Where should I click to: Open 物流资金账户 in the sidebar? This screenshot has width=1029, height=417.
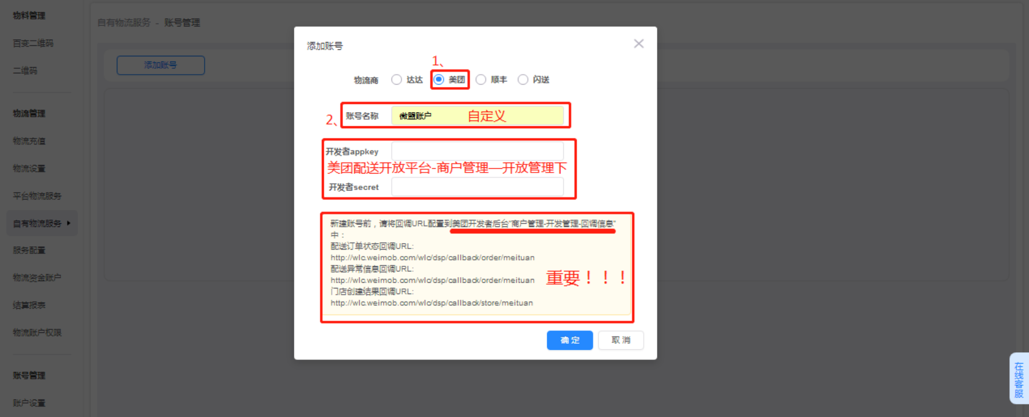37,278
